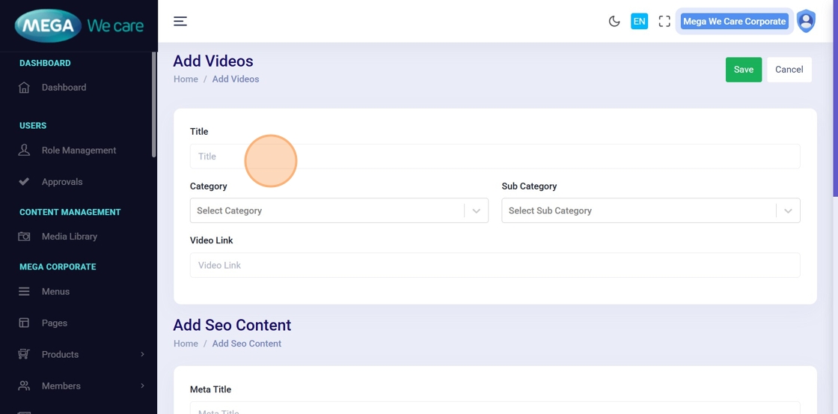Click the Media Library camera icon
Viewport: 838px width, 414px height.
pyautogui.click(x=24, y=237)
